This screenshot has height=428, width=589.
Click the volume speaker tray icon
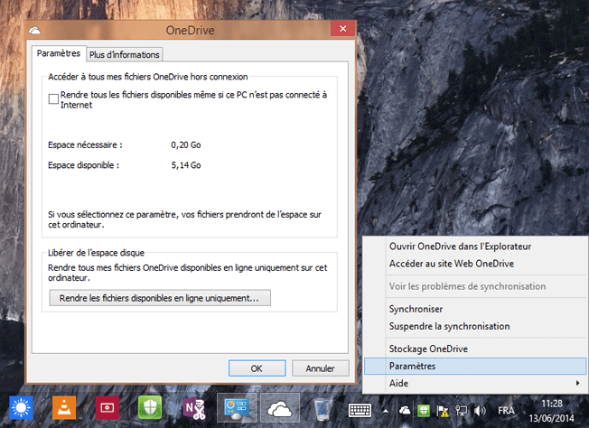pos(480,409)
